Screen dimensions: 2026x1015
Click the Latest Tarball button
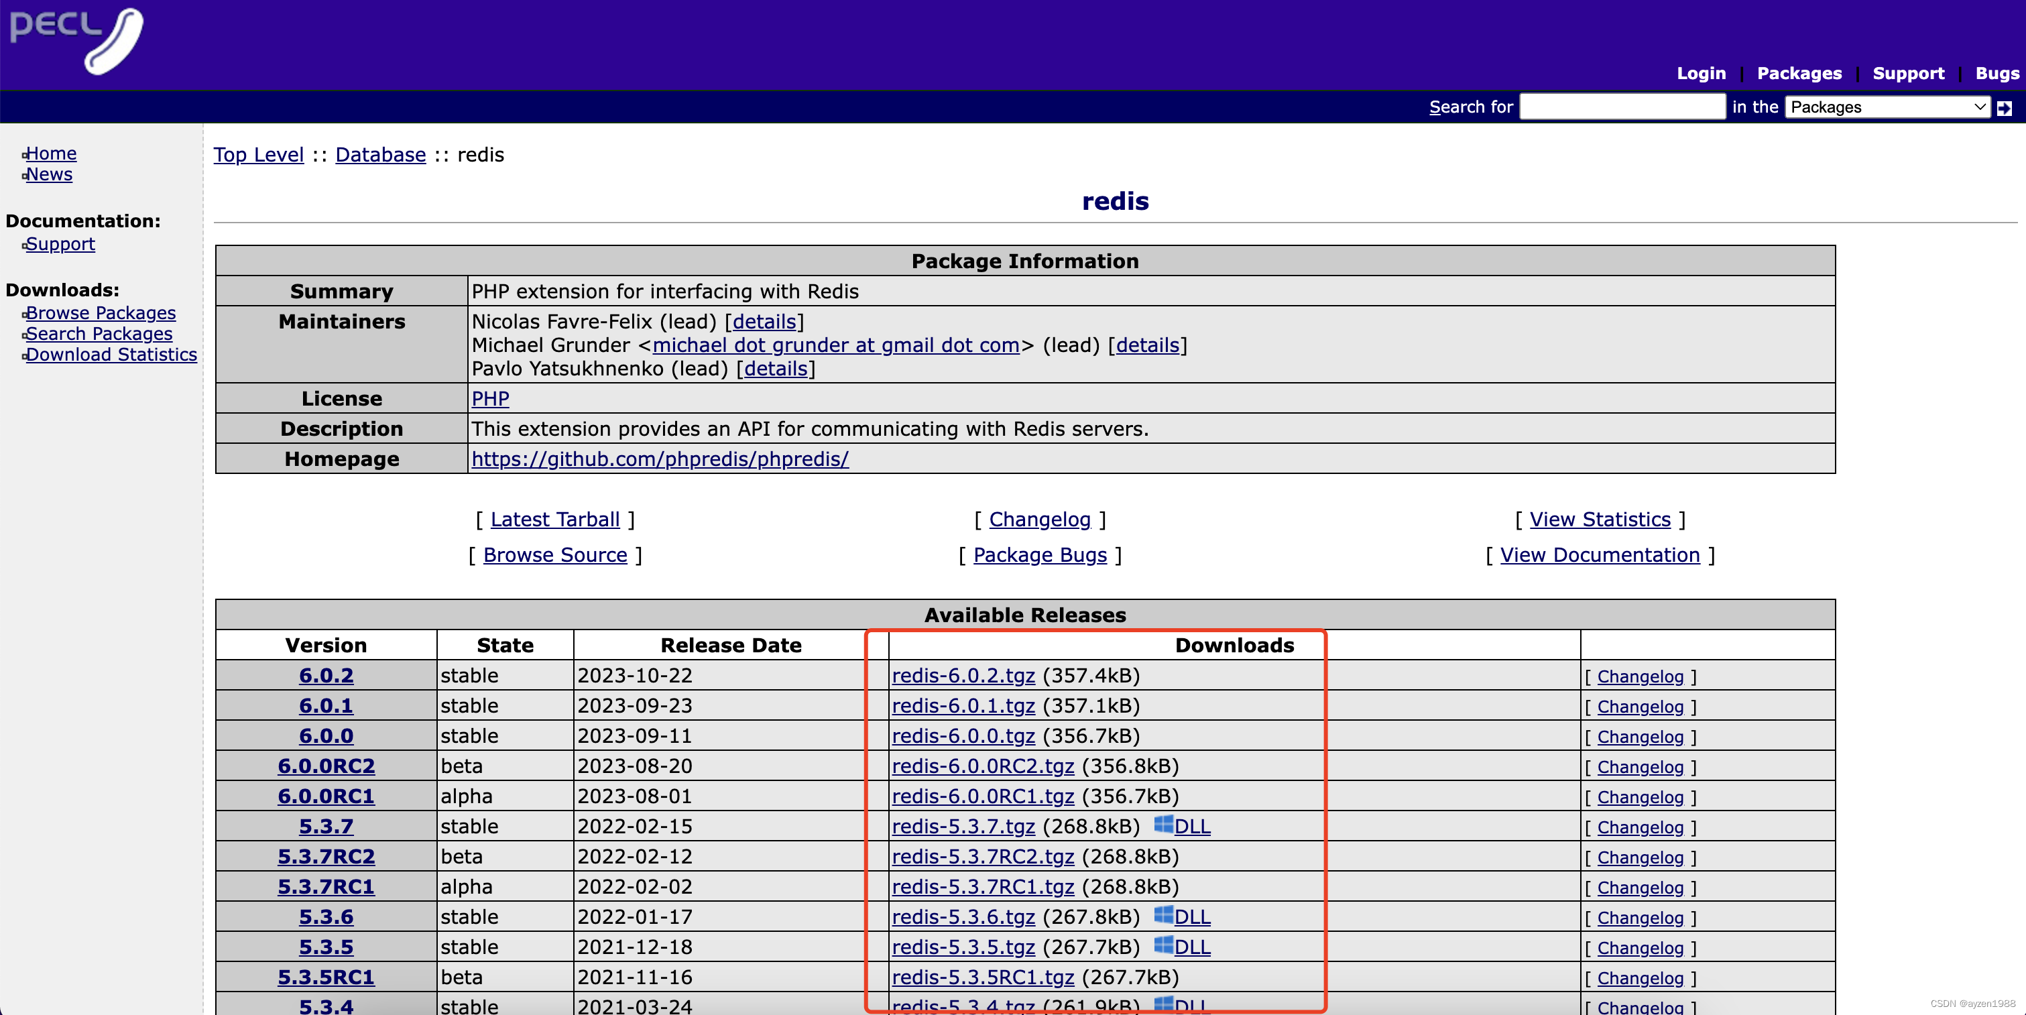[556, 518]
